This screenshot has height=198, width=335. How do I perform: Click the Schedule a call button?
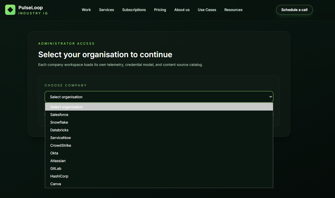294,10
